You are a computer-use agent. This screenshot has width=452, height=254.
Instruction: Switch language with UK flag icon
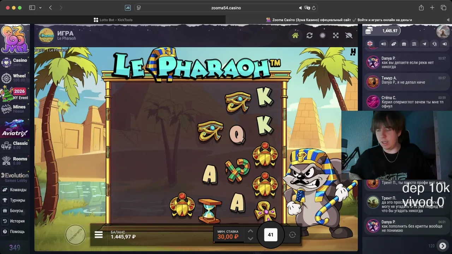[370, 44]
